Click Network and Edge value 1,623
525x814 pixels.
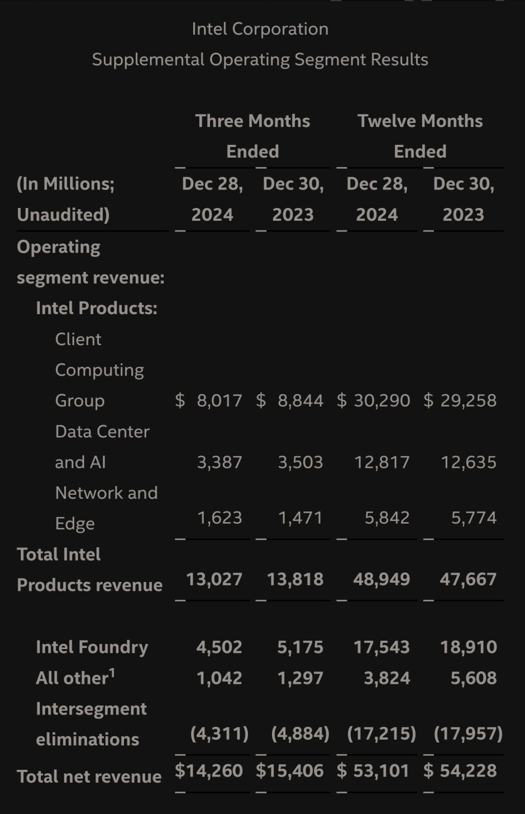click(x=219, y=518)
